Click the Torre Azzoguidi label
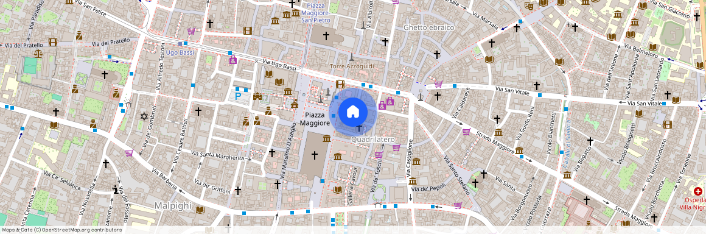The height and width of the screenshot is (234, 706). pyautogui.click(x=352, y=66)
